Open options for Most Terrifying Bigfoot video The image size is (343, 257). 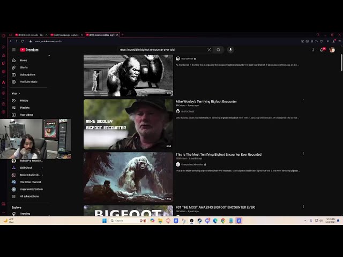303,154
